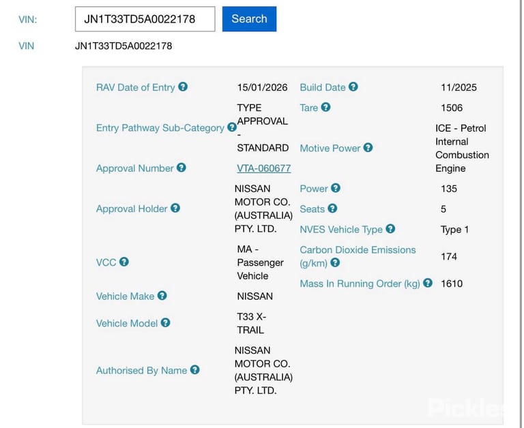The image size is (524, 428).
Task: Open approval number VTA-060677 link
Action: 263,168
